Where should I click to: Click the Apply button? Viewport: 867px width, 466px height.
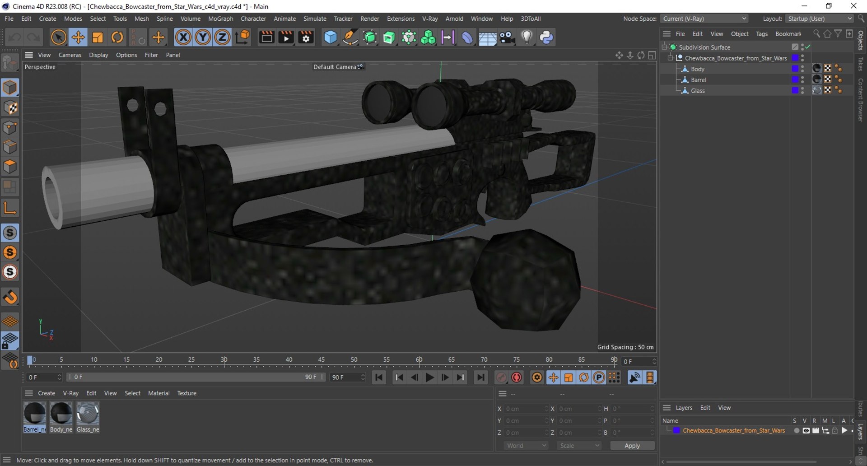click(632, 446)
